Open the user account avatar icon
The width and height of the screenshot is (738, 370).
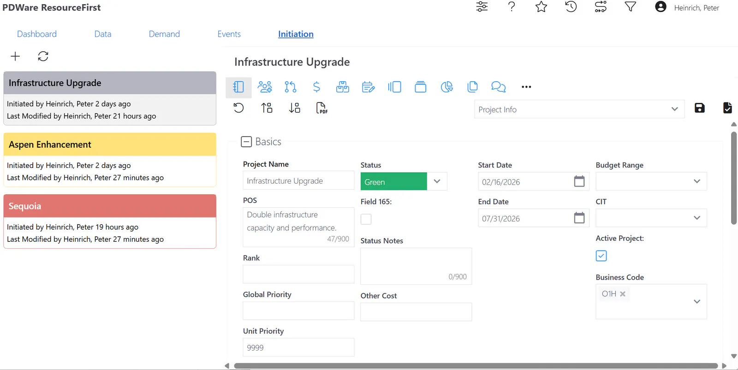coord(661,7)
